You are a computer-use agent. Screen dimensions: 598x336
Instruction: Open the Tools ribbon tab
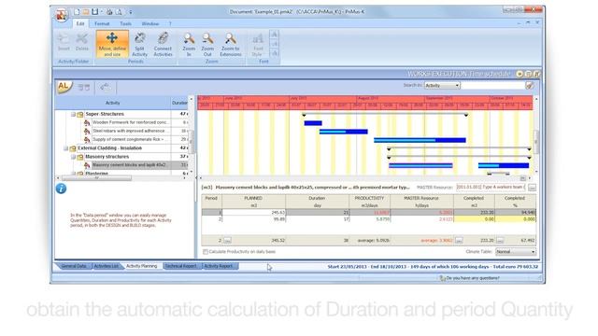click(125, 23)
